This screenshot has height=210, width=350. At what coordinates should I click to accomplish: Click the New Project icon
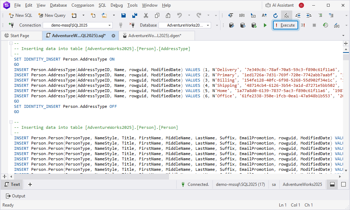74,15
